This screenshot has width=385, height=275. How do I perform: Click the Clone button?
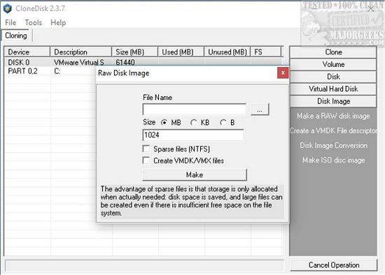coord(333,52)
